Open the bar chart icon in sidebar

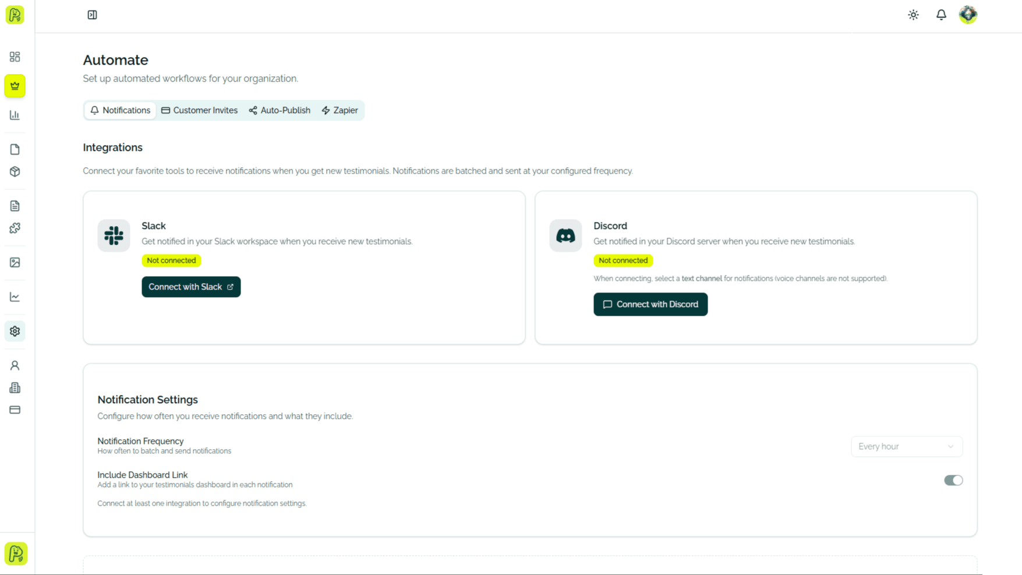[15, 115]
